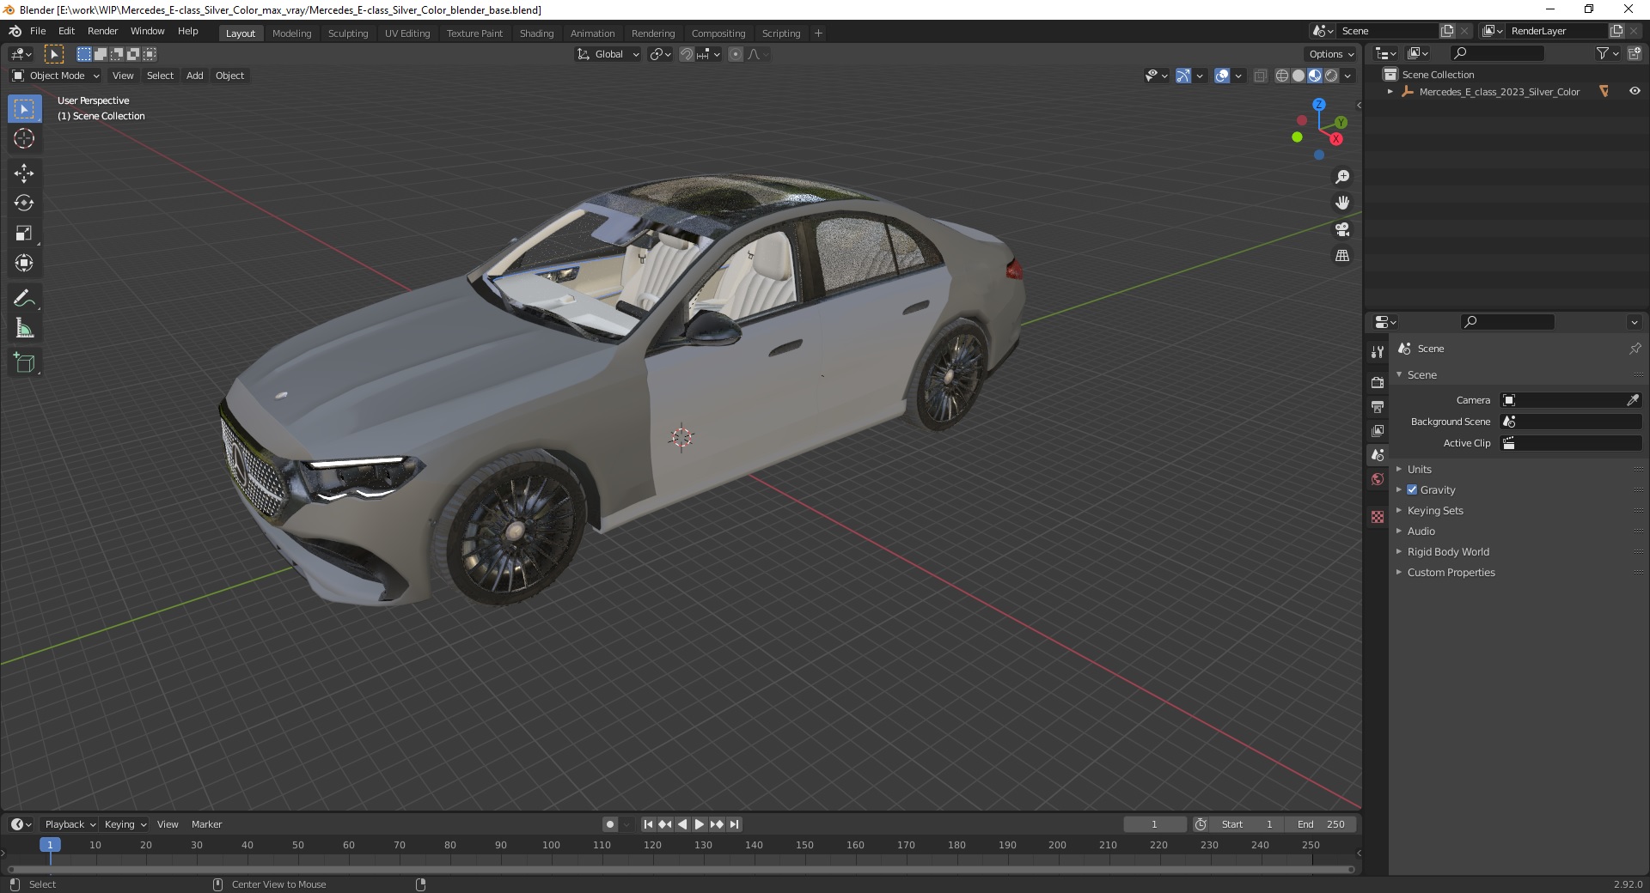Open the World properties tab
The image size is (1650, 893).
pyautogui.click(x=1378, y=479)
